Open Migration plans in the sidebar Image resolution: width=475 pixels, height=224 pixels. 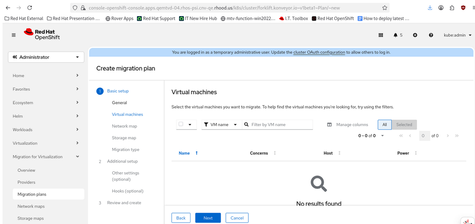(48, 194)
